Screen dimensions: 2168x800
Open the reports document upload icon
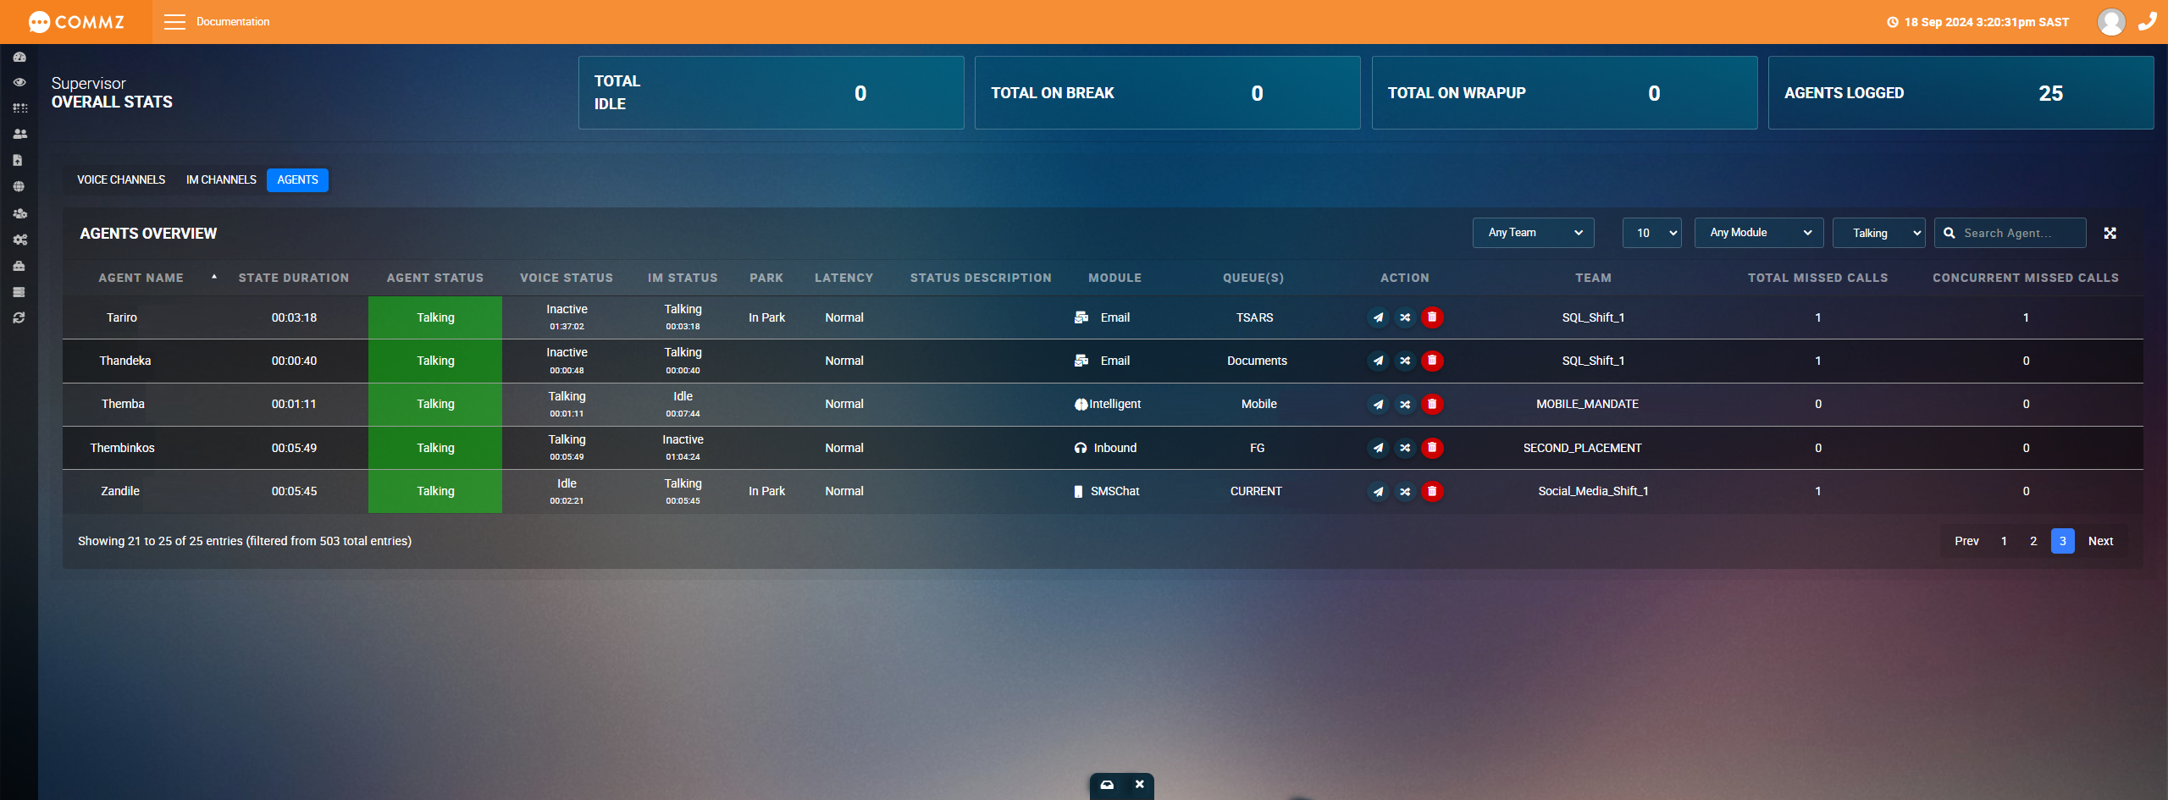click(19, 159)
